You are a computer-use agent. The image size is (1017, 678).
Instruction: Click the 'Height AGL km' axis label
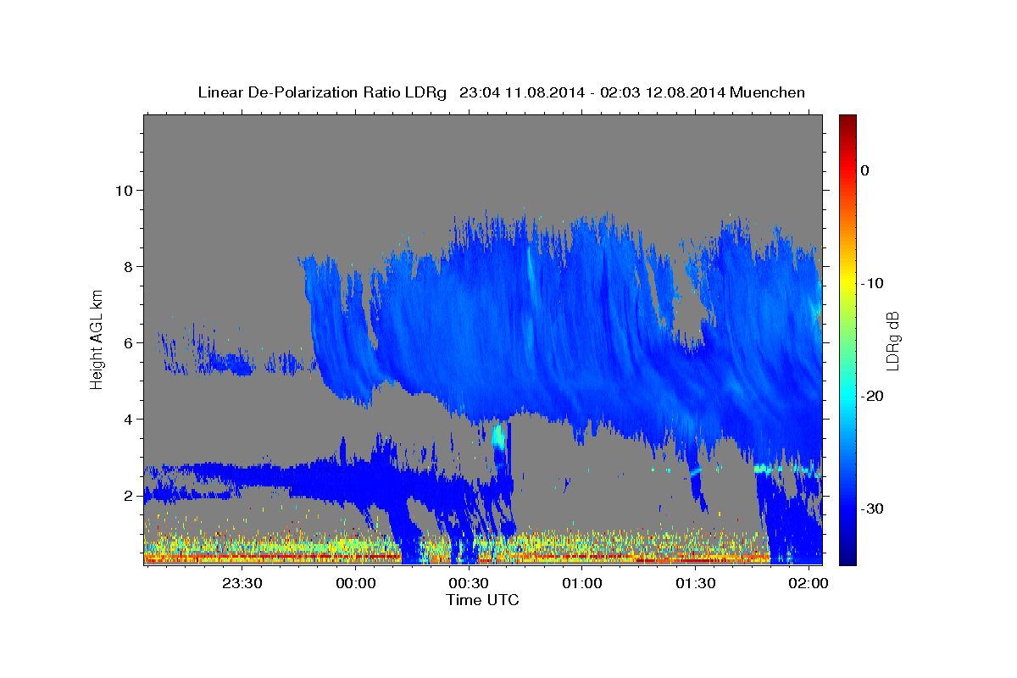coord(97,340)
